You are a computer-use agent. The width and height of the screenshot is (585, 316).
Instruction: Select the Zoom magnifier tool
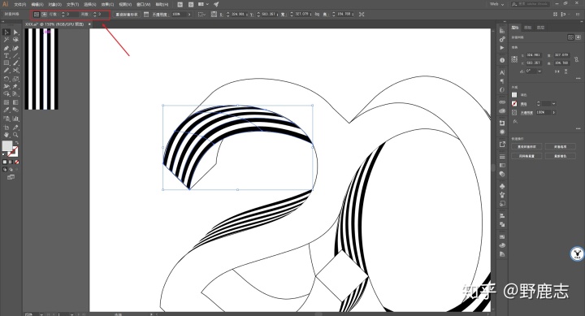15,135
